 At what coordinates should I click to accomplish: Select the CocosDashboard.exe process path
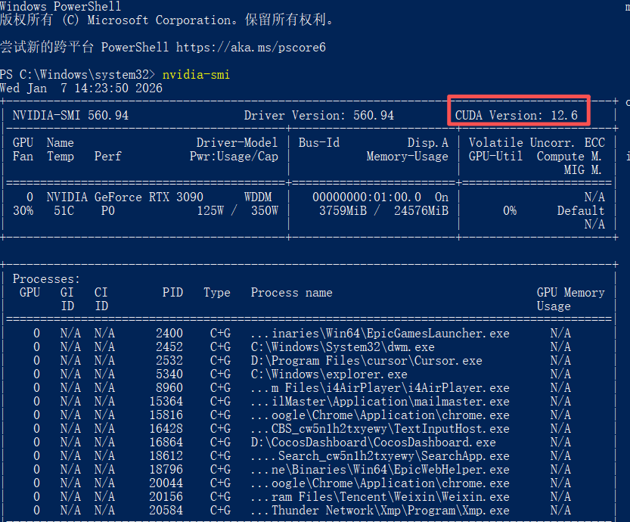point(374,443)
